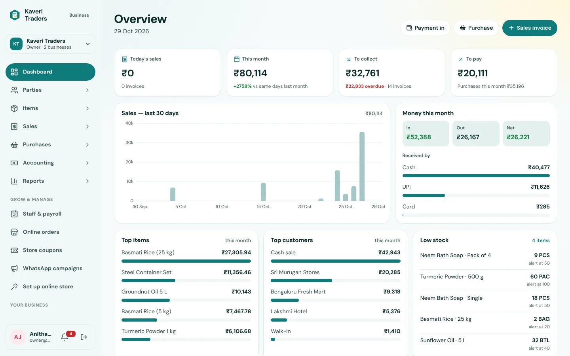The height and width of the screenshot is (356, 570).
Task: Click the Basmati Rice (25 kg) sales bar
Action: 186,261
